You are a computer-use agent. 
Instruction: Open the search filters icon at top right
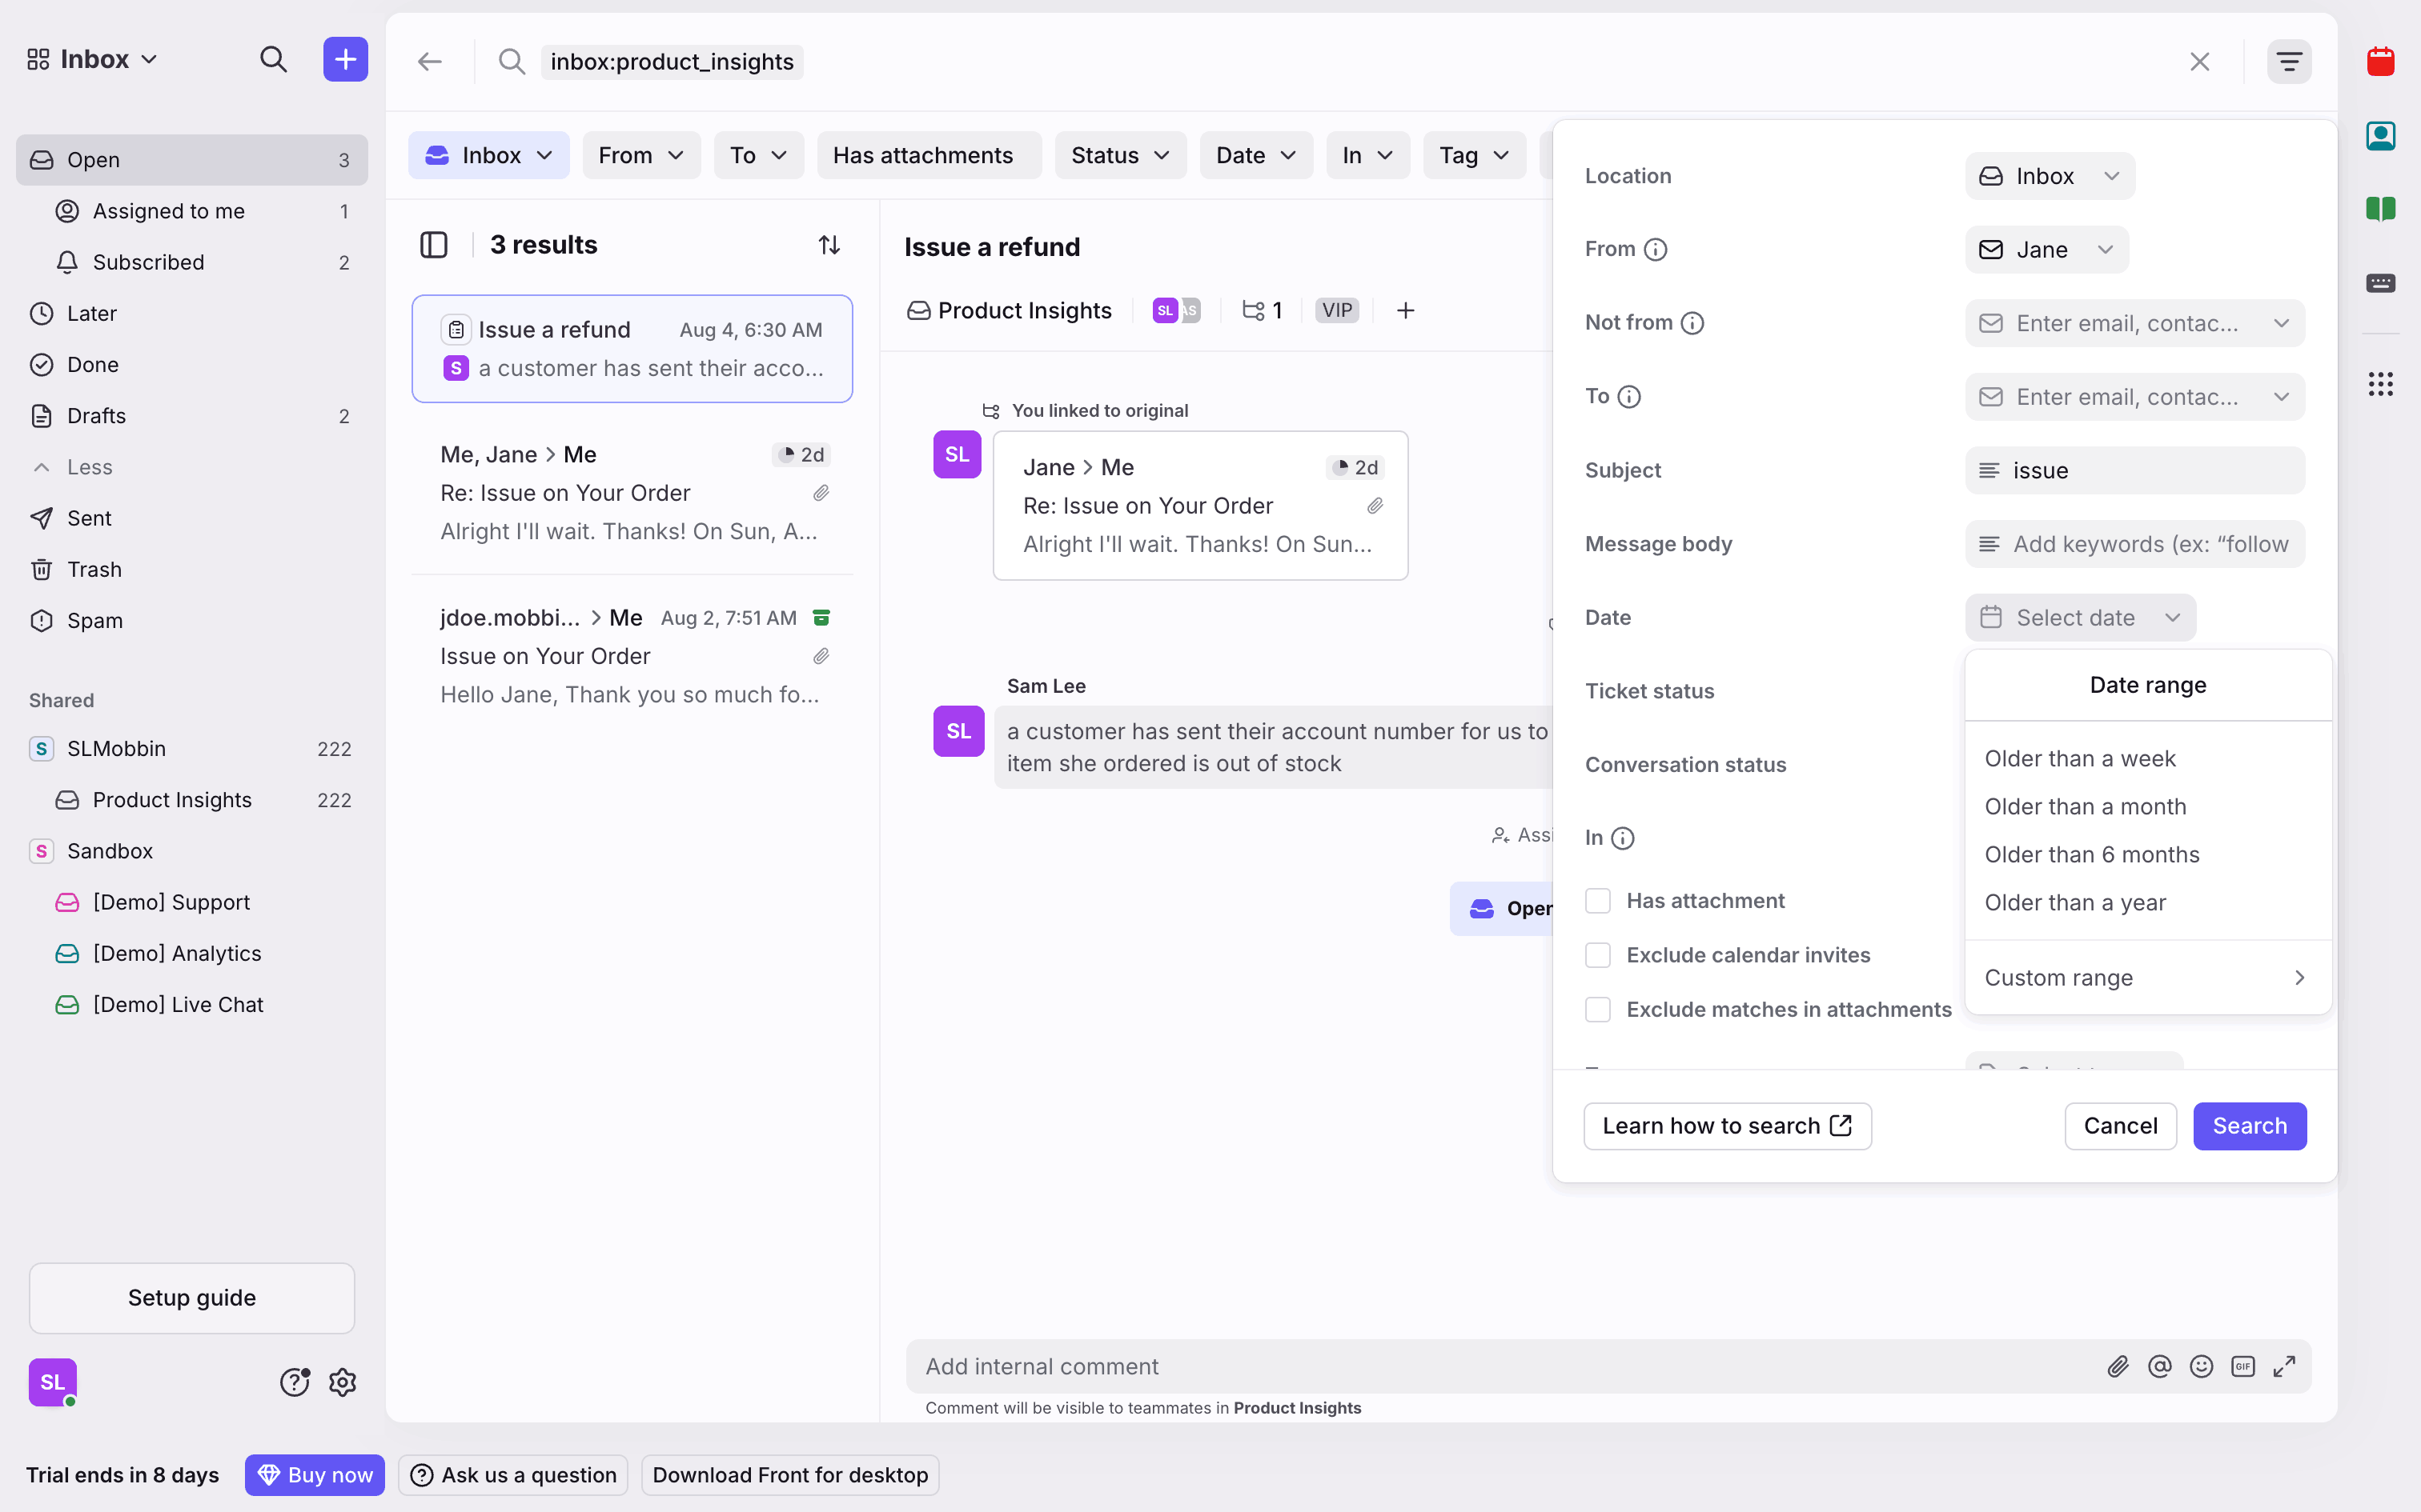(2289, 62)
